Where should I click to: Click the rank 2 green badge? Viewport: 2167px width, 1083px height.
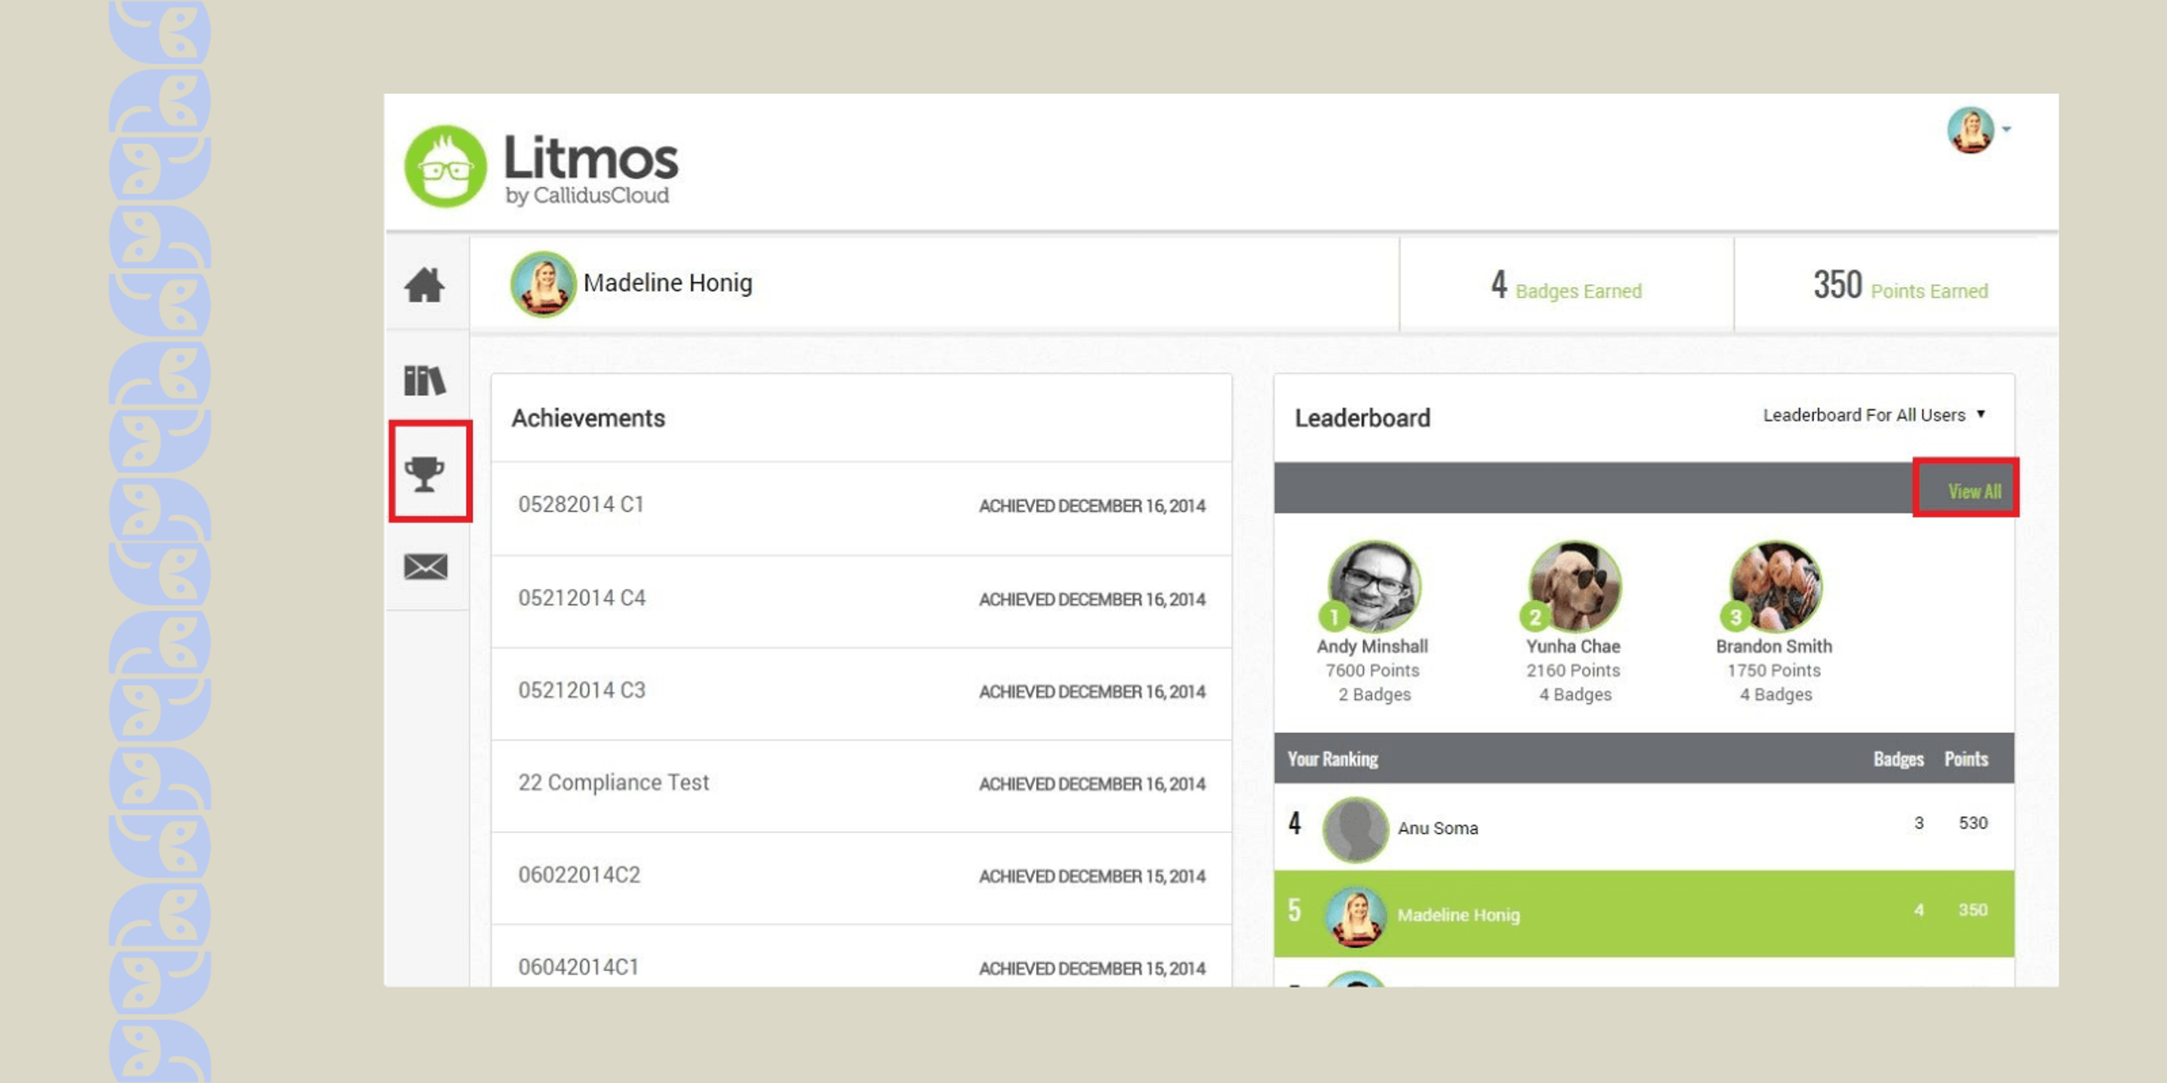pos(1535,618)
